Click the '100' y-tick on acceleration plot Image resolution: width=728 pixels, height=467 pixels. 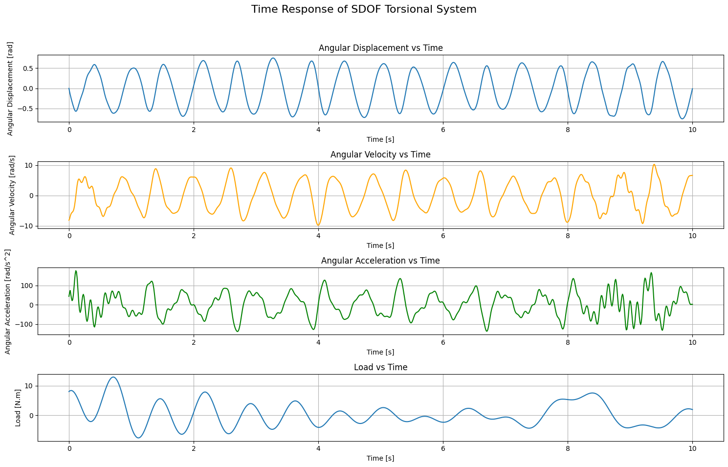click(x=27, y=286)
